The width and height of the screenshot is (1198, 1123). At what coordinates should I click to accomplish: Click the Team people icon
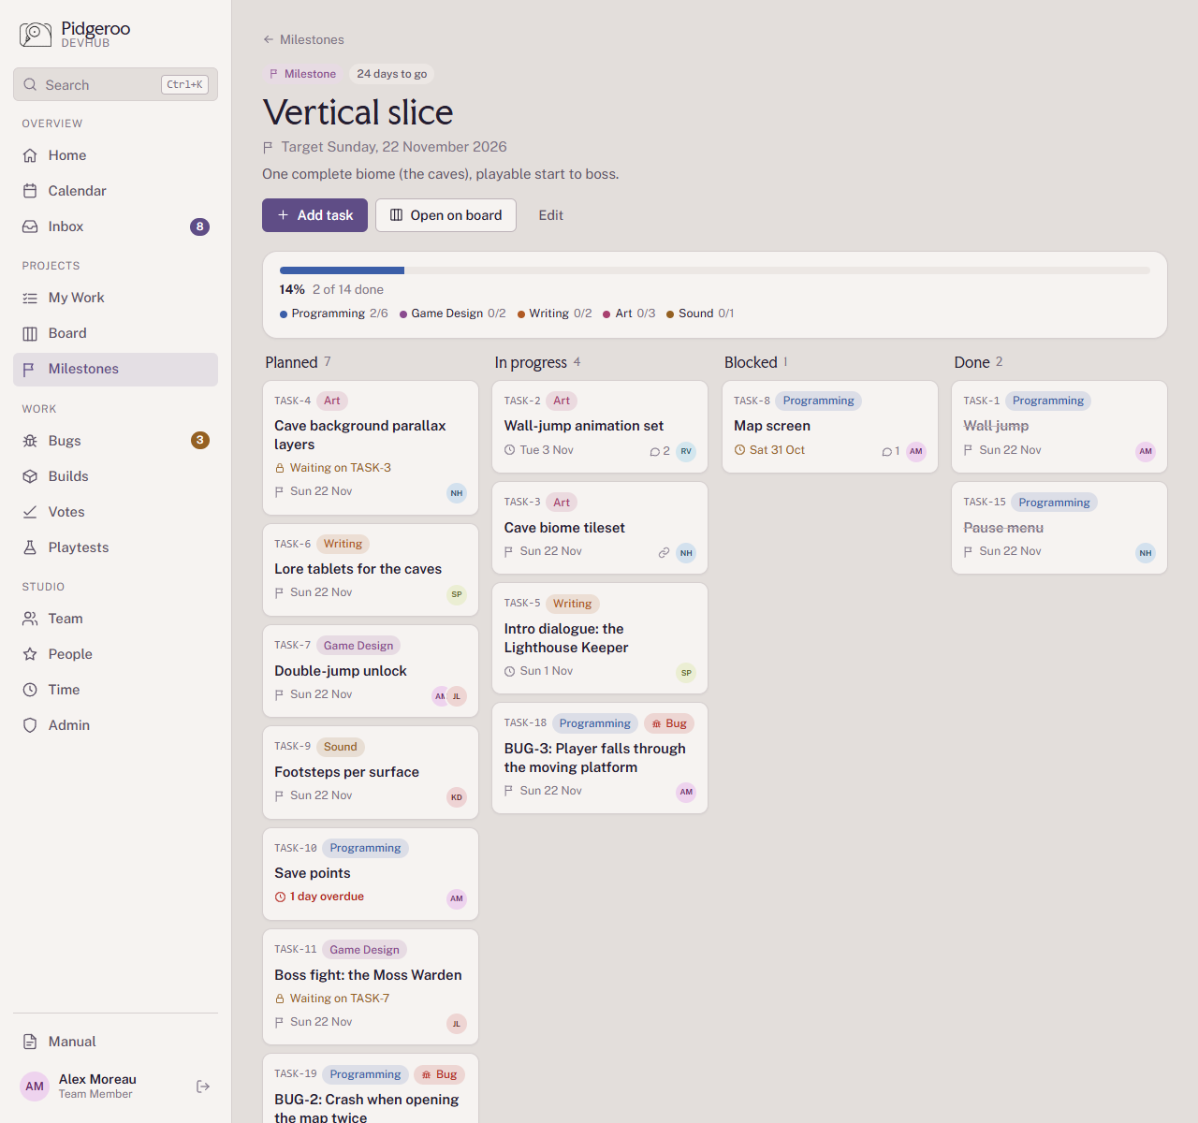pos(30,619)
